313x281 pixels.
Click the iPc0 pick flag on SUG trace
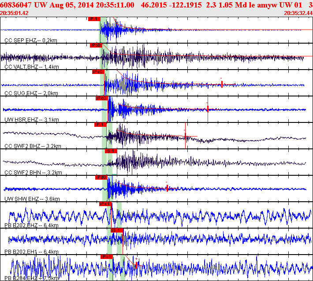98,72
